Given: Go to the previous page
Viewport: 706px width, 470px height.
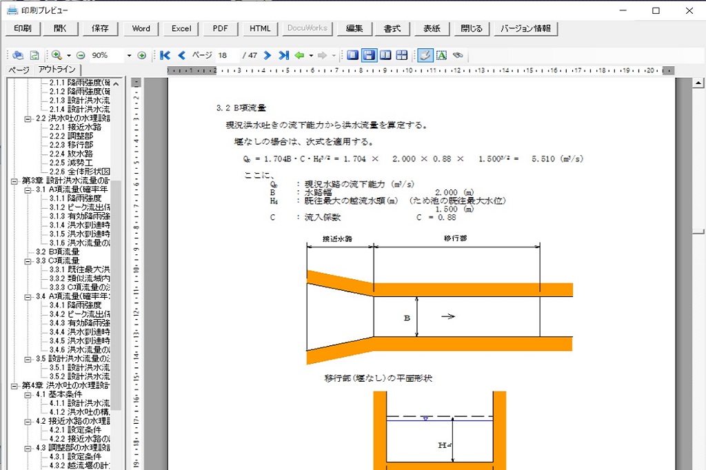Looking at the screenshot, I should click(x=181, y=55).
